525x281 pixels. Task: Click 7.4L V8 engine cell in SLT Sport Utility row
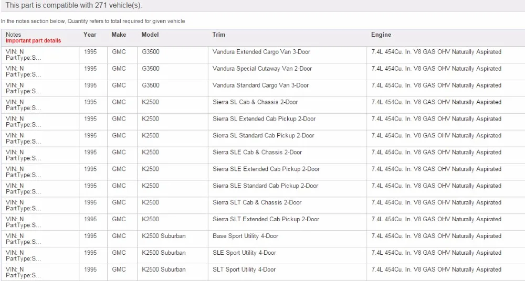pos(436,269)
